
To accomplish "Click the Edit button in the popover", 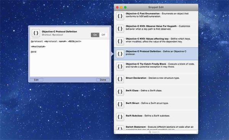I will tap(36, 80).
